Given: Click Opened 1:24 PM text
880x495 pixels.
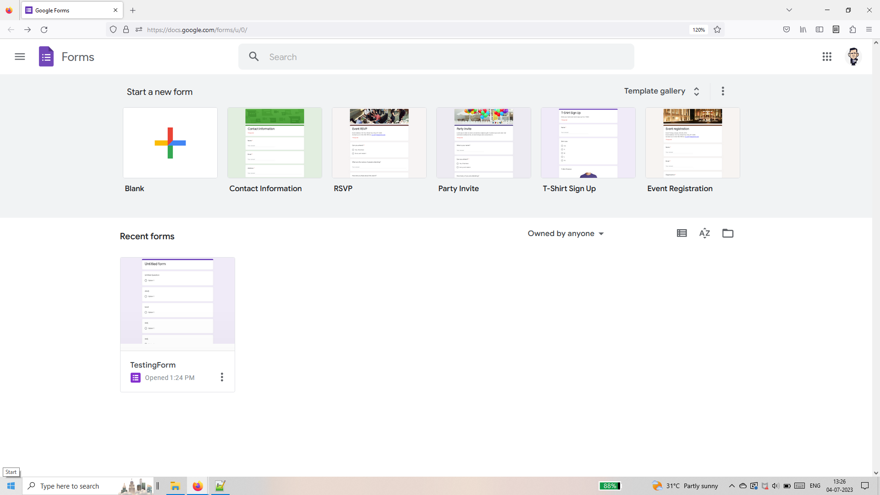Looking at the screenshot, I should [x=170, y=378].
